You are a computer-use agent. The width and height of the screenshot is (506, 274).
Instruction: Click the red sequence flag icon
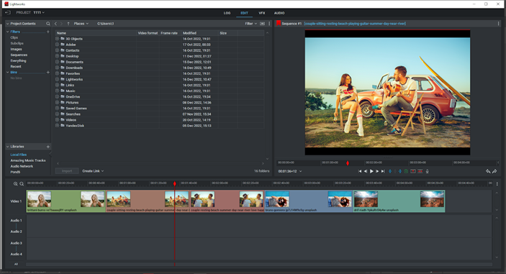tap(279, 23)
